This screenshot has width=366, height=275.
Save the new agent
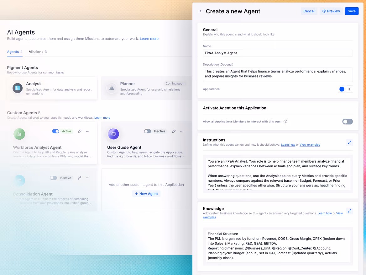[352, 11]
